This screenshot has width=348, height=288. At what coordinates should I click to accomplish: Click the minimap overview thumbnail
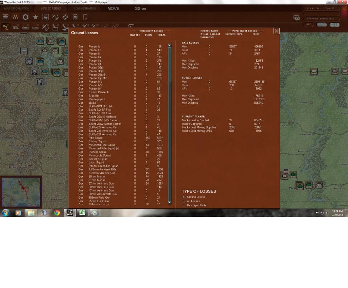pyautogui.click(x=21, y=192)
